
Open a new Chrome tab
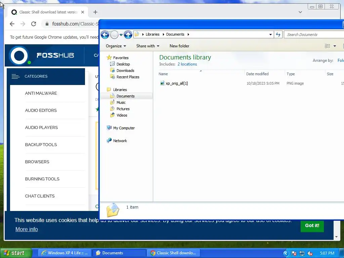[x=95, y=12]
